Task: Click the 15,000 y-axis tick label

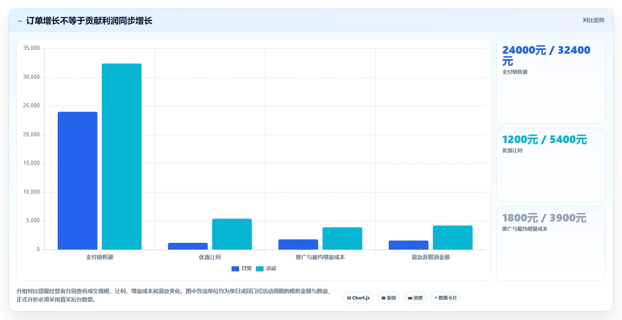Action: tap(31, 163)
